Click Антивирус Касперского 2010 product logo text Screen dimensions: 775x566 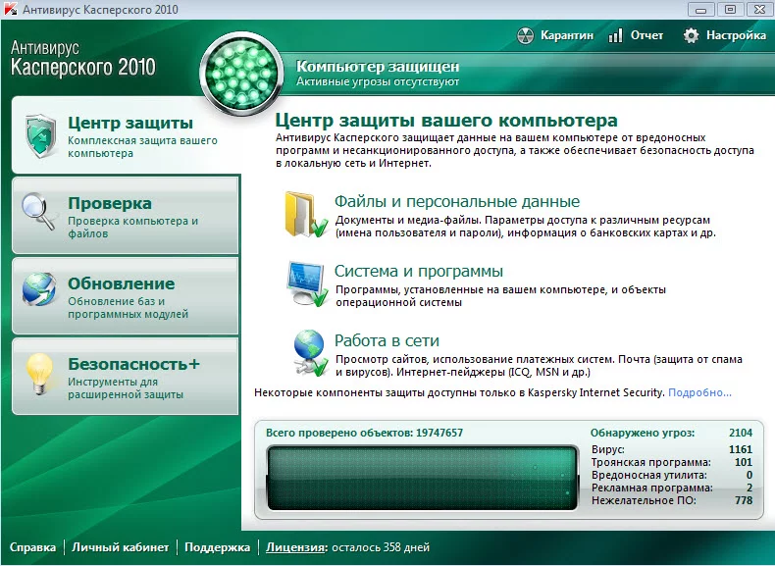pyautogui.click(x=83, y=58)
